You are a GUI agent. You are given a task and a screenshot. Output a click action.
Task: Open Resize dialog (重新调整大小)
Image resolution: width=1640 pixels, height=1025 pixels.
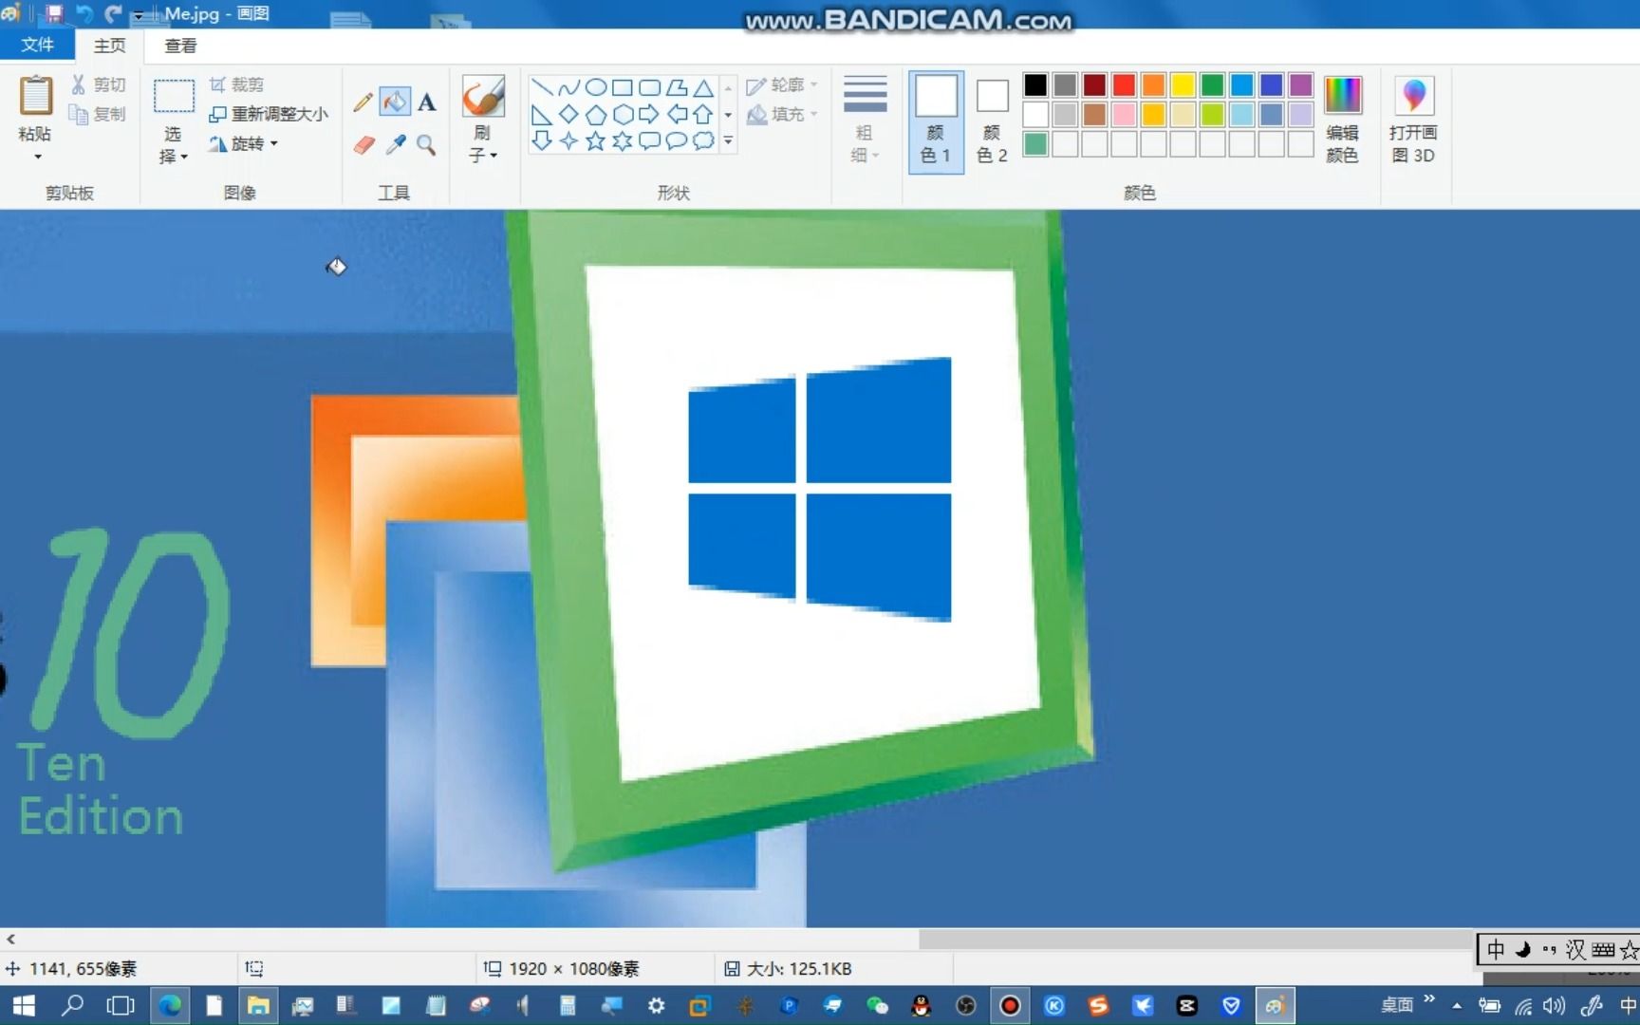(x=269, y=114)
